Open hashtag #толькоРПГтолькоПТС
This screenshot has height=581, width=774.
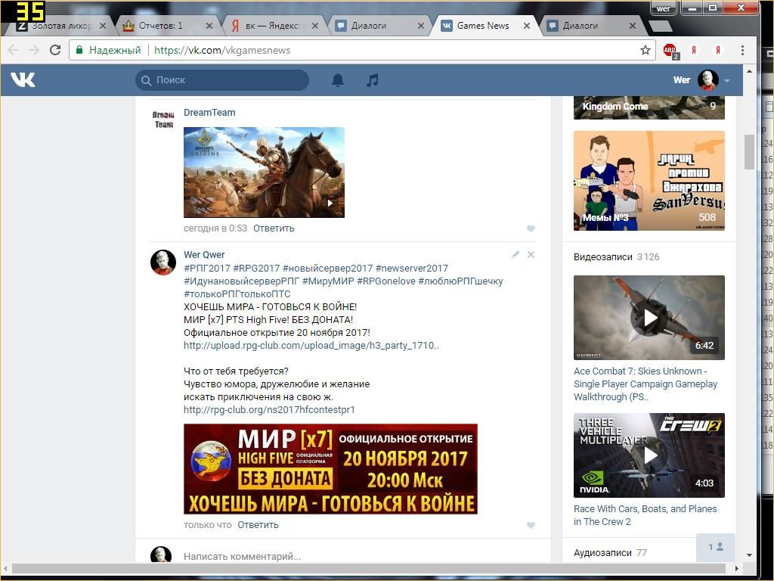tap(237, 294)
